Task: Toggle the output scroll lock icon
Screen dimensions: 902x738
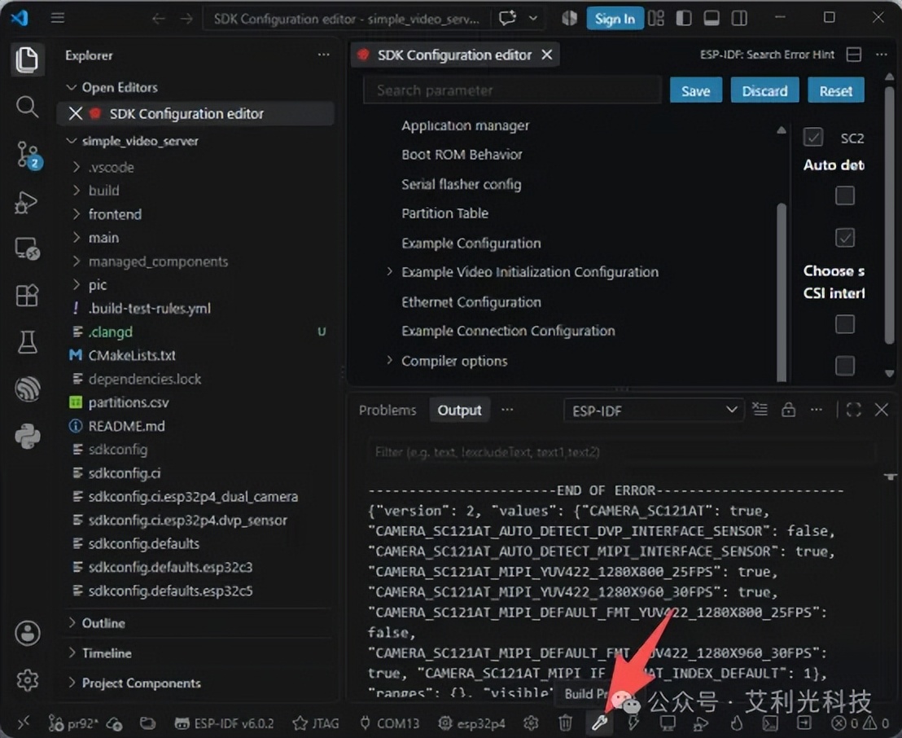Action: pyautogui.click(x=788, y=410)
